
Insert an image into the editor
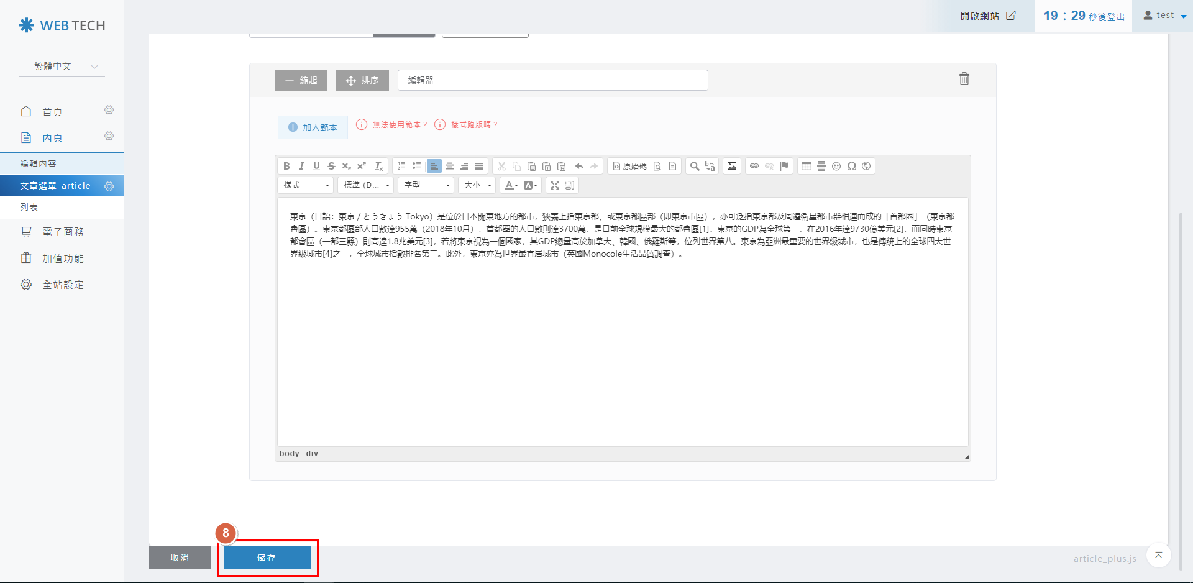click(732, 166)
